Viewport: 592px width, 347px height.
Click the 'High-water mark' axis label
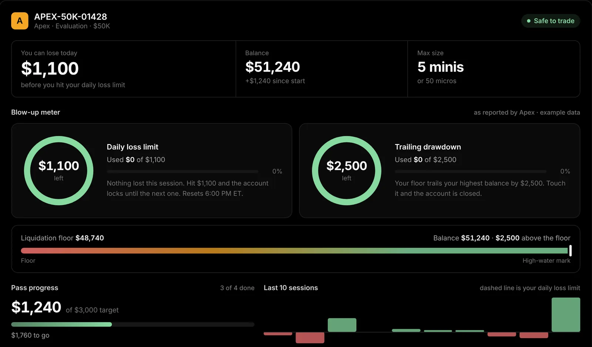pyautogui.click(x=546, y=261)
